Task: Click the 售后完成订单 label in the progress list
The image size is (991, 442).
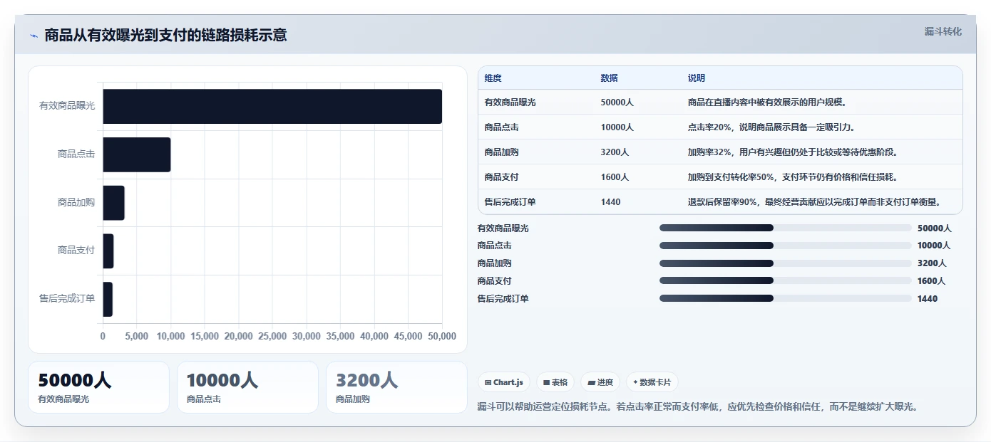Action: (x=503, y=299)
